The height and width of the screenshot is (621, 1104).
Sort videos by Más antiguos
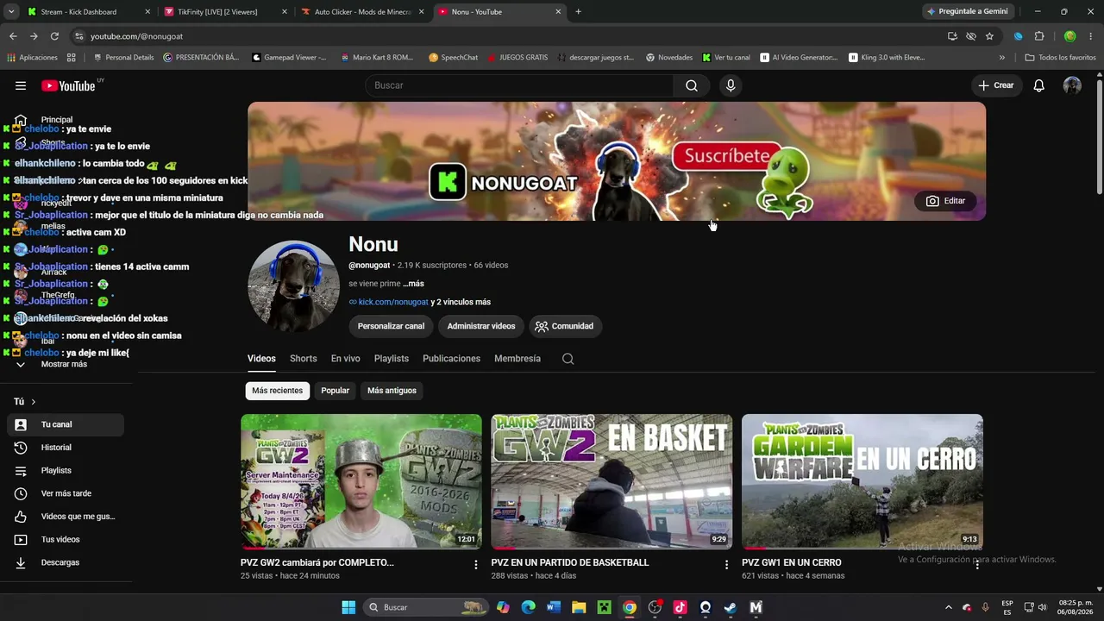392,391
